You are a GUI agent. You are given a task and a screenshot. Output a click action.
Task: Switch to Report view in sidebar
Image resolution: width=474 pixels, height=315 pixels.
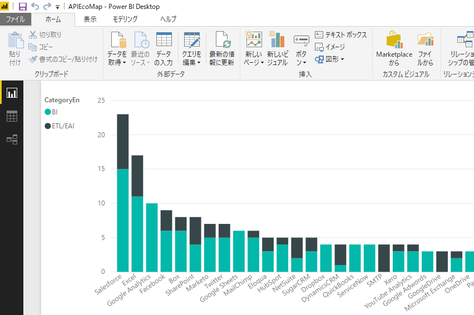[x=12, y=93]
